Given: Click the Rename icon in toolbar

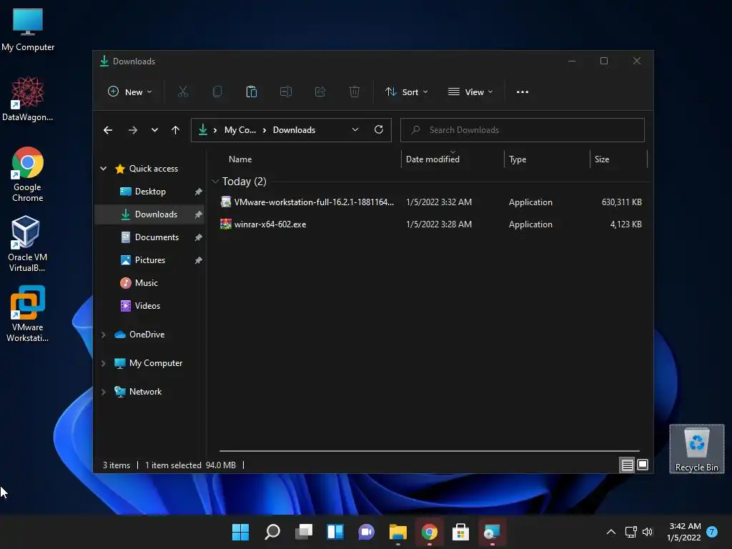Looking at the screenshot, I should pyautogui.click(x=286, y=92).
